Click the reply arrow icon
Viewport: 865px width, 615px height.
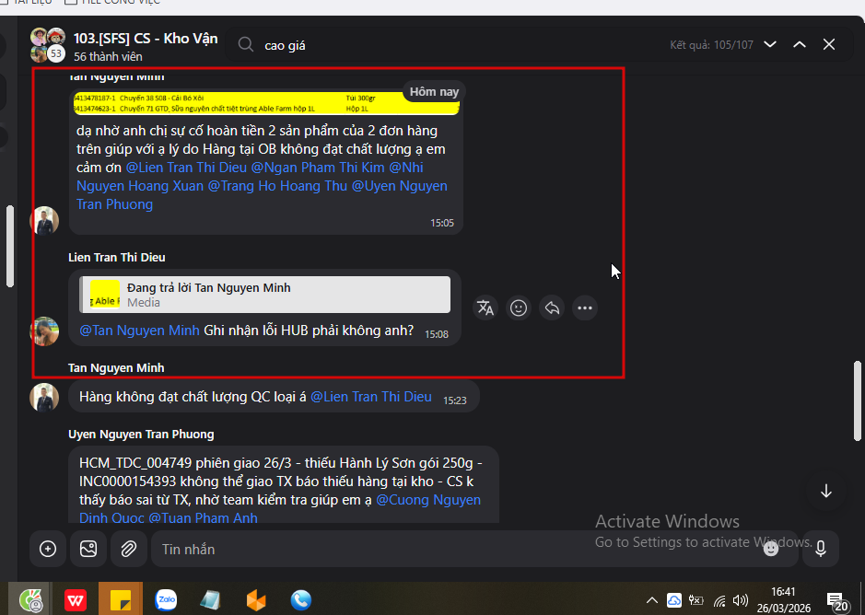click(x=552, y=307)
